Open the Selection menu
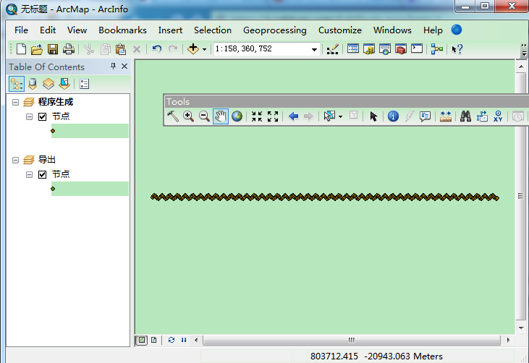This screenshot has width=529, height=363. coord(213,30)
